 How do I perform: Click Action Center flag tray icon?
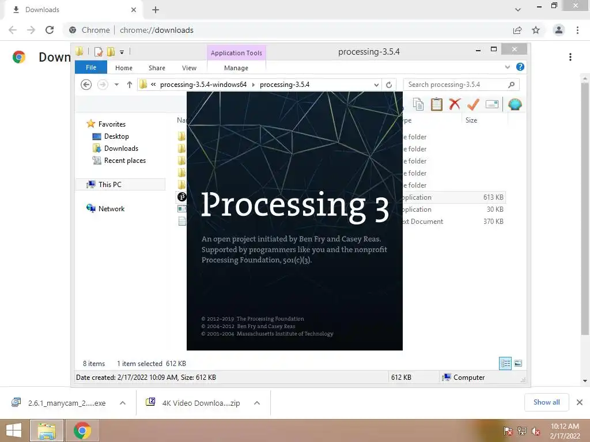(508, 431)
